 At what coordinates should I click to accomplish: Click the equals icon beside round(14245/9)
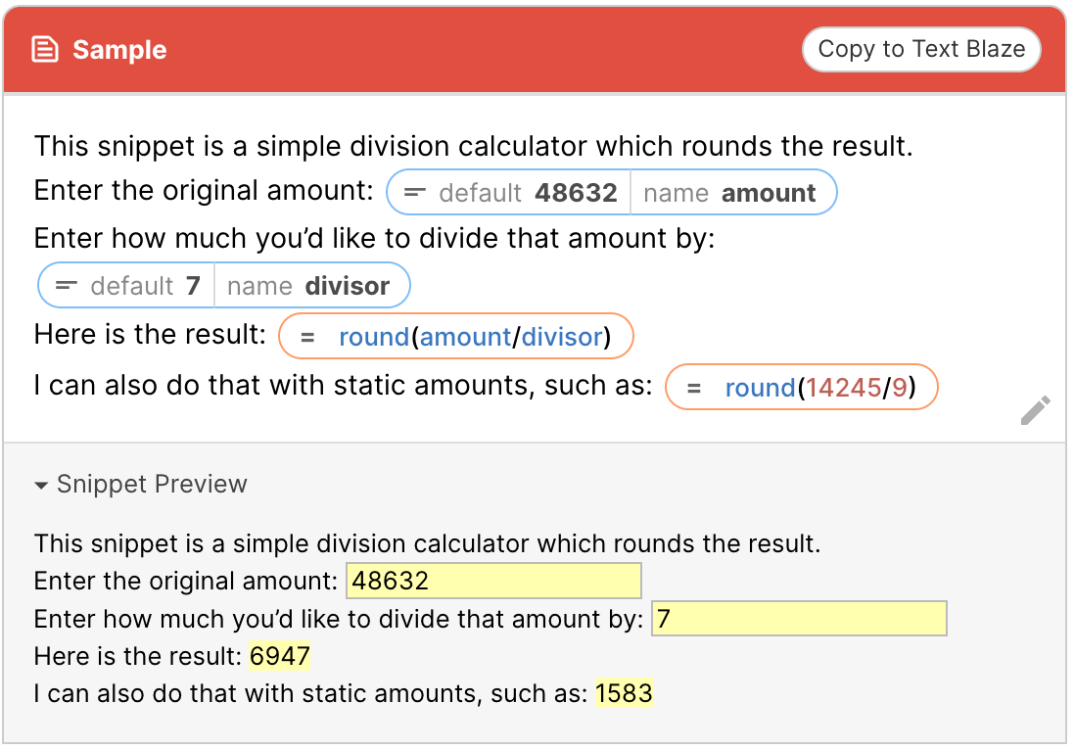[x=694, y=389]
